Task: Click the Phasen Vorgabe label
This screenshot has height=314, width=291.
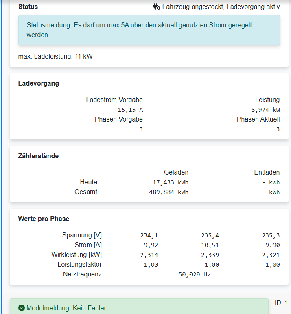Action: click(x=118, y=119)
